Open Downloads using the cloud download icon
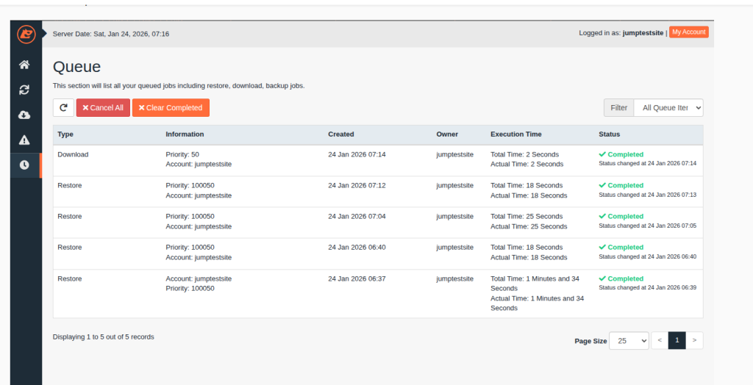The height and width of the screenshot is (385, 753). pyautogui.click(x=24, y=115)
